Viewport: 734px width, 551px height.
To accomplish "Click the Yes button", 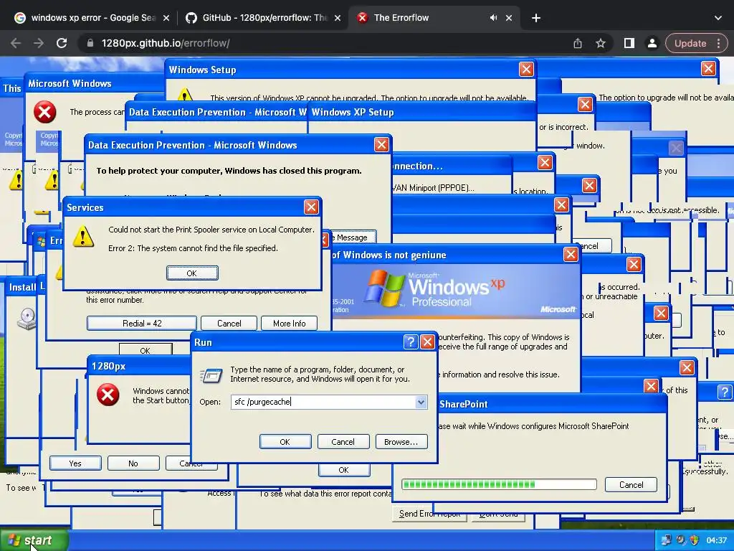I will [75, 463].
